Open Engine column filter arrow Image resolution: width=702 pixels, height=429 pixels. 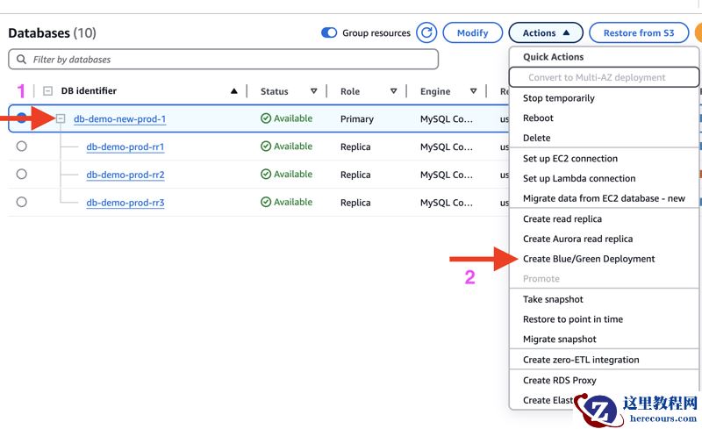pos(473,91)
